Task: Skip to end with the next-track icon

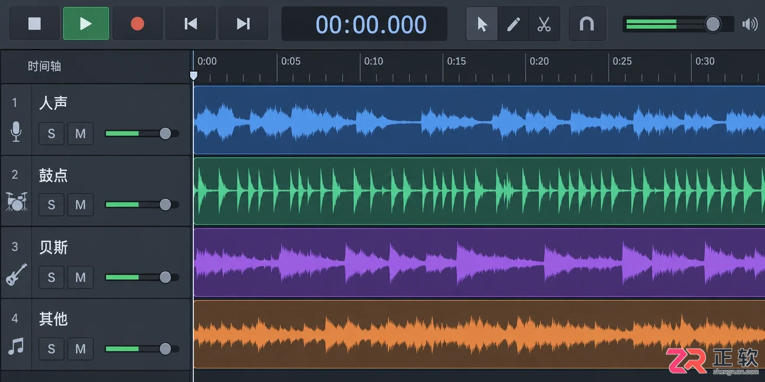Action: [243, 23]
